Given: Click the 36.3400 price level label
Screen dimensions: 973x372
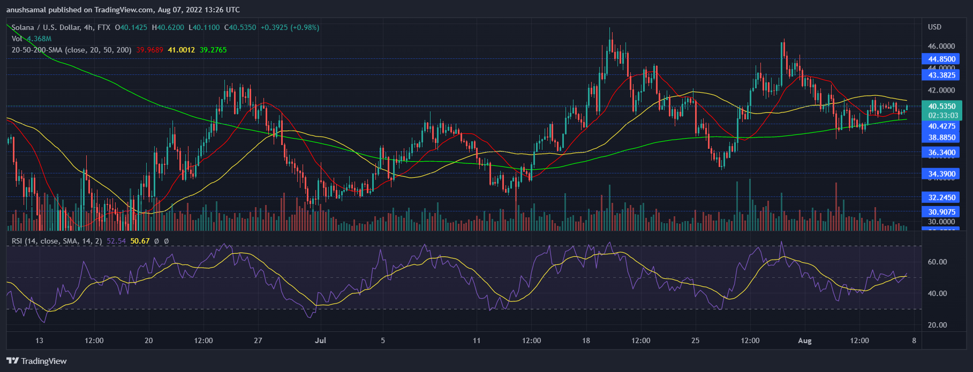Looking at the screenshot, I should pos(941,153).
